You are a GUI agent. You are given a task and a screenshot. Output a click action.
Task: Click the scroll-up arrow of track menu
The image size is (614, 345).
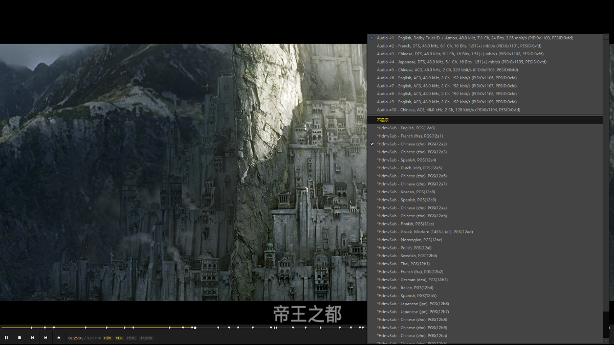(x=606, y=37)
